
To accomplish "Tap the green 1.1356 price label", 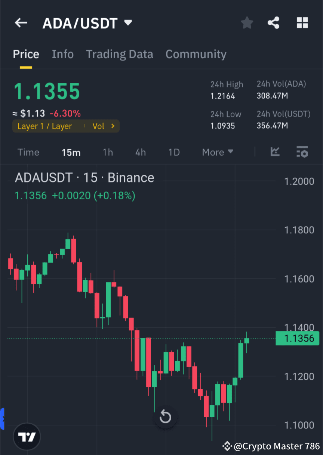I will pos(297,338).
